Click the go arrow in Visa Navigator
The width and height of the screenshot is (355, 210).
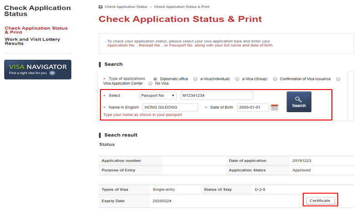click(x=52, y=73)
